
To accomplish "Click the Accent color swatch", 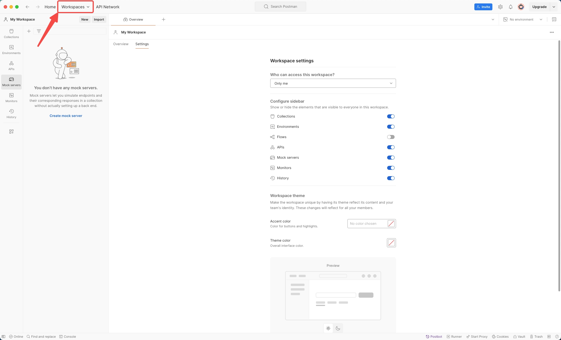I will pyautogui.click(x=391, y=224).
